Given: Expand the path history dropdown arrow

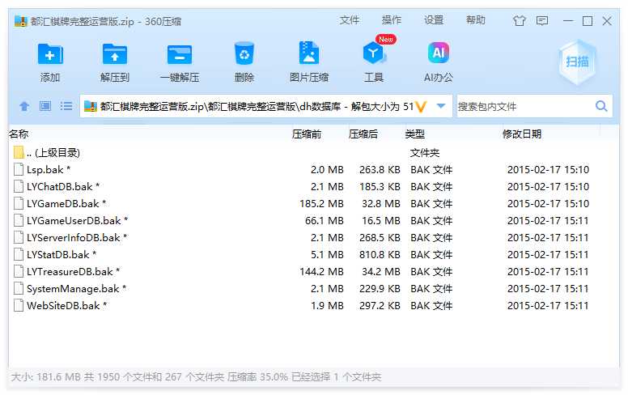Looking at the screenshot, I should 441,106.
